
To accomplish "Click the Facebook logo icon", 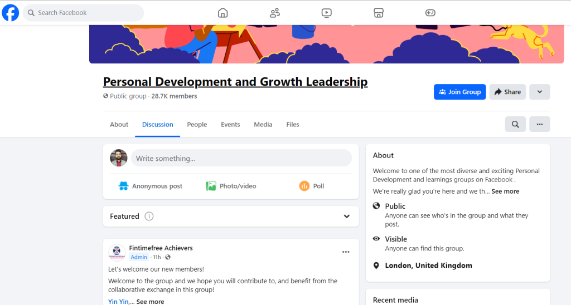I will 11,13.
